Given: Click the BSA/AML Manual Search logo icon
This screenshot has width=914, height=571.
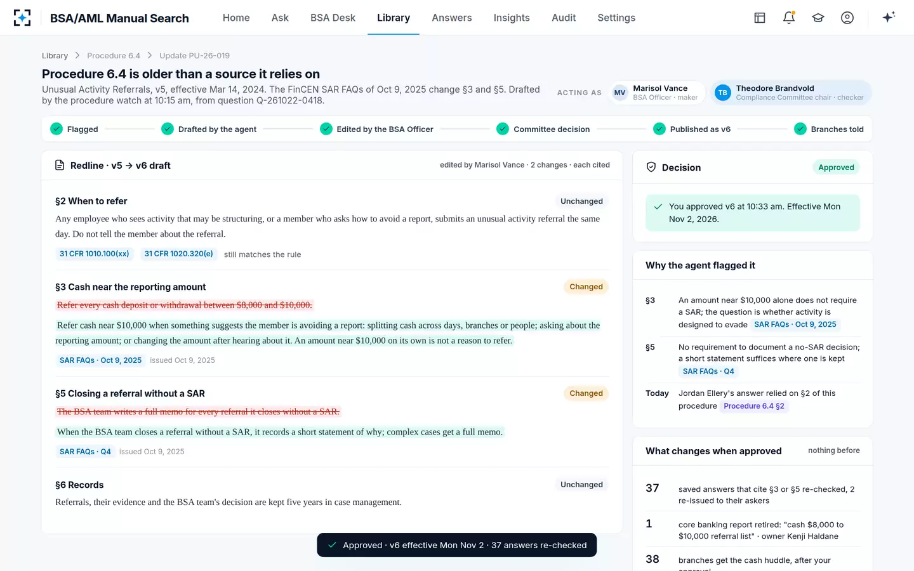Looking at the screenshot, I should pyautogui.click(x=22, y=18).
